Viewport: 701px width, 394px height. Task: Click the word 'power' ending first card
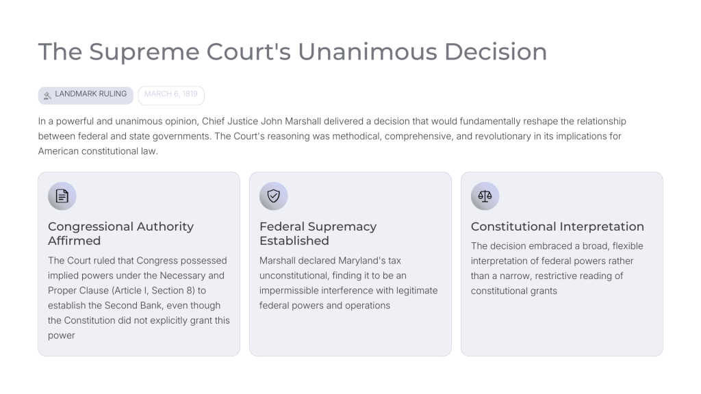click(x=61, y=335)
